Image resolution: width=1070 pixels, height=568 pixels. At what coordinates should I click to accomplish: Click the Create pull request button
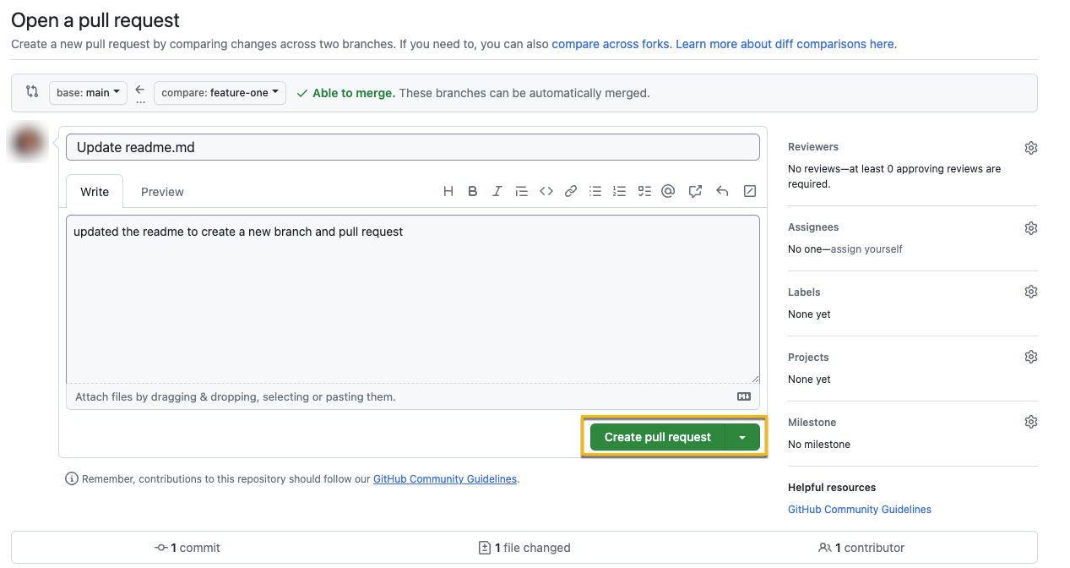pos(657,437)
